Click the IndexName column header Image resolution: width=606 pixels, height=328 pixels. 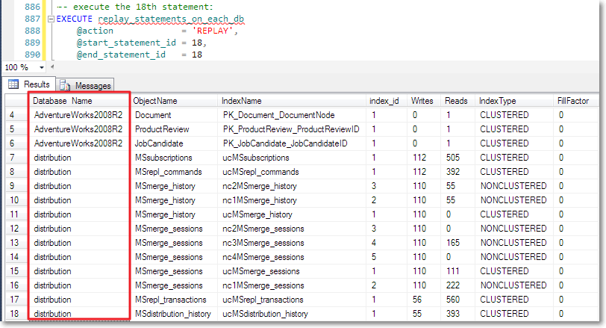[x=242, y=101]
